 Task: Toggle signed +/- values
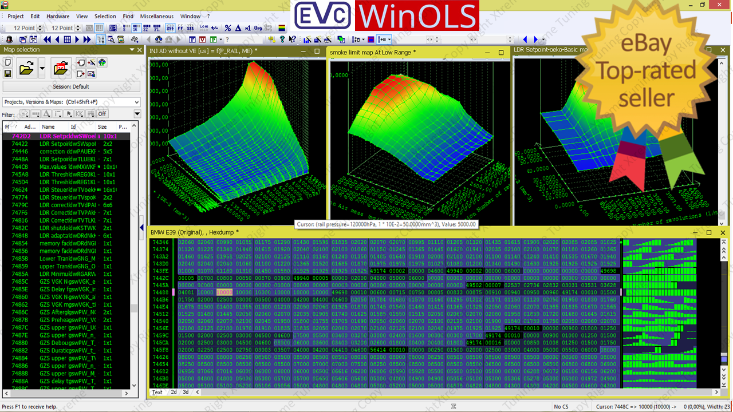pyautogui.click(x=214, y=28)
